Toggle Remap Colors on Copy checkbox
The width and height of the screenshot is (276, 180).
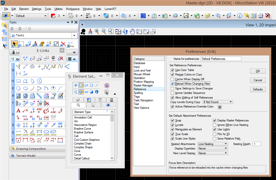tap(172, 75)
